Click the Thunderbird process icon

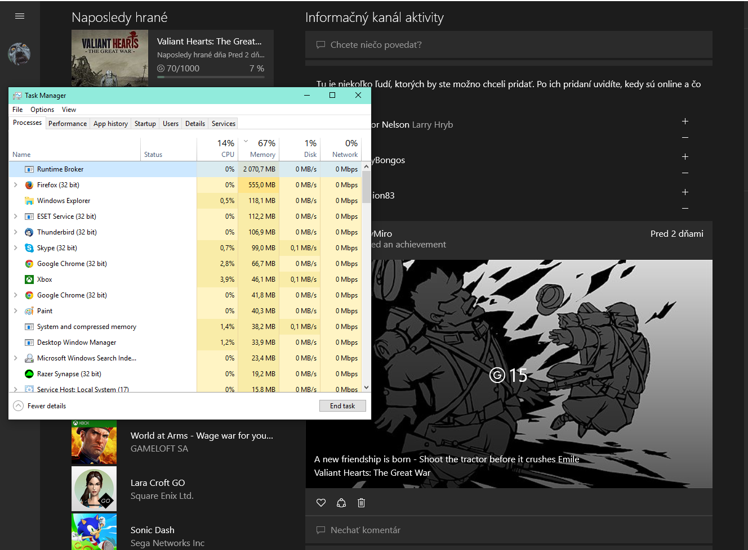click(29, 232)
